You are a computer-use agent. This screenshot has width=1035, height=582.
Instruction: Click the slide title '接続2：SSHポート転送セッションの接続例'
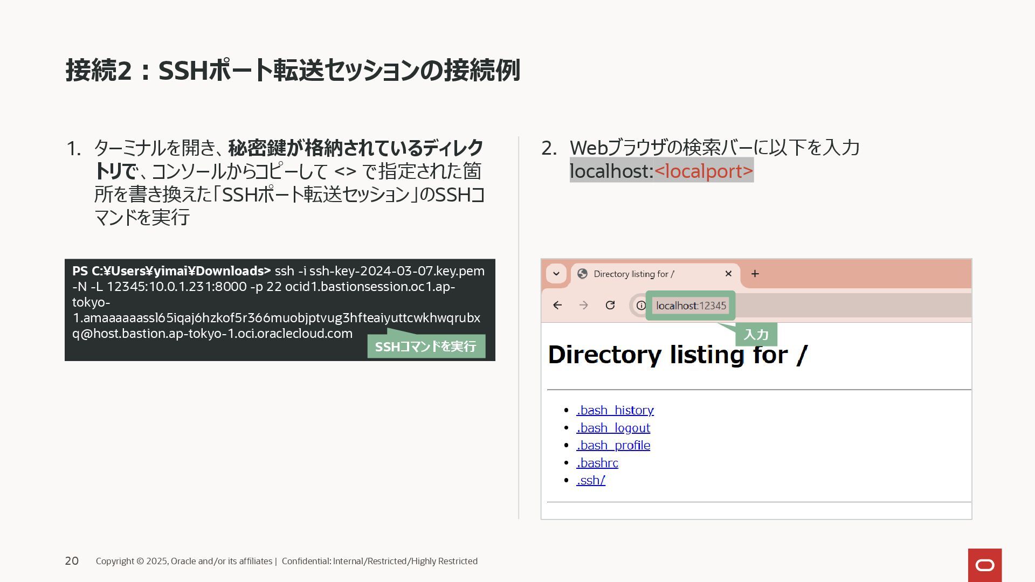293,71
